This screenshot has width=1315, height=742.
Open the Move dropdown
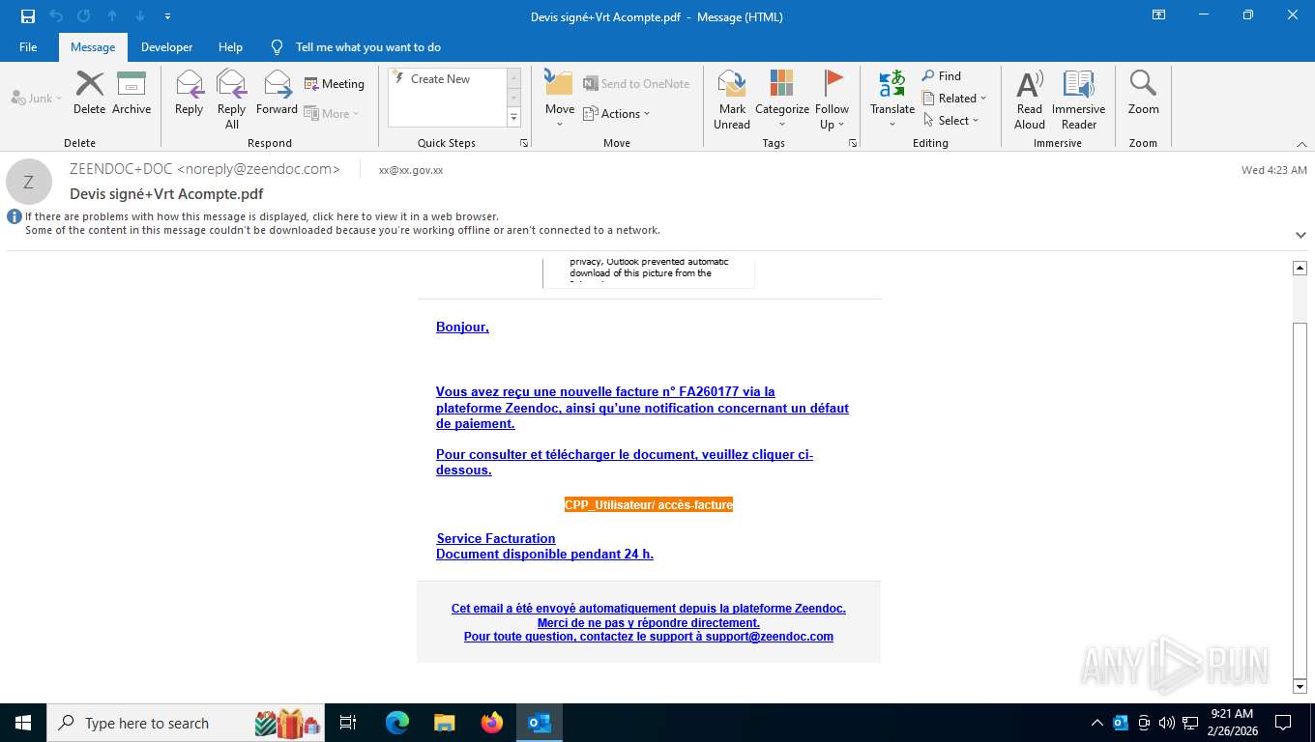560,100
